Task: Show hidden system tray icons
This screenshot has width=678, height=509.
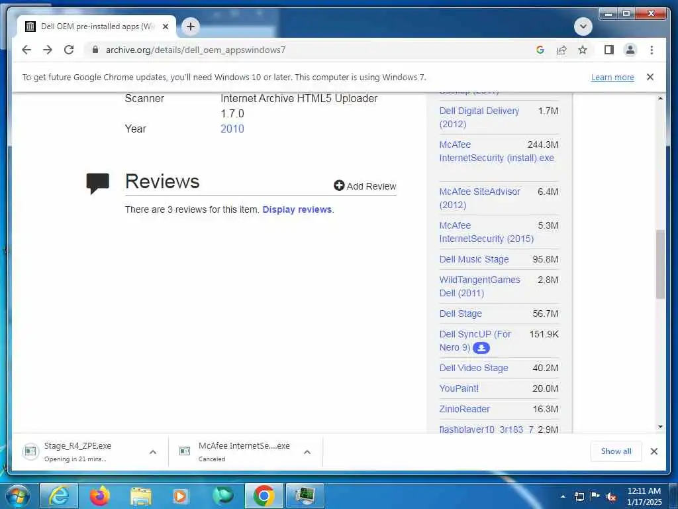Action: [x=563, y=496]
